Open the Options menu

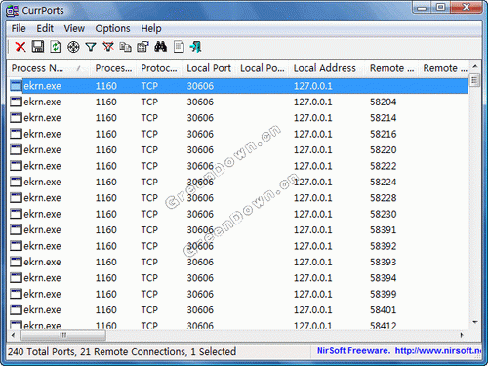(112, 28)
